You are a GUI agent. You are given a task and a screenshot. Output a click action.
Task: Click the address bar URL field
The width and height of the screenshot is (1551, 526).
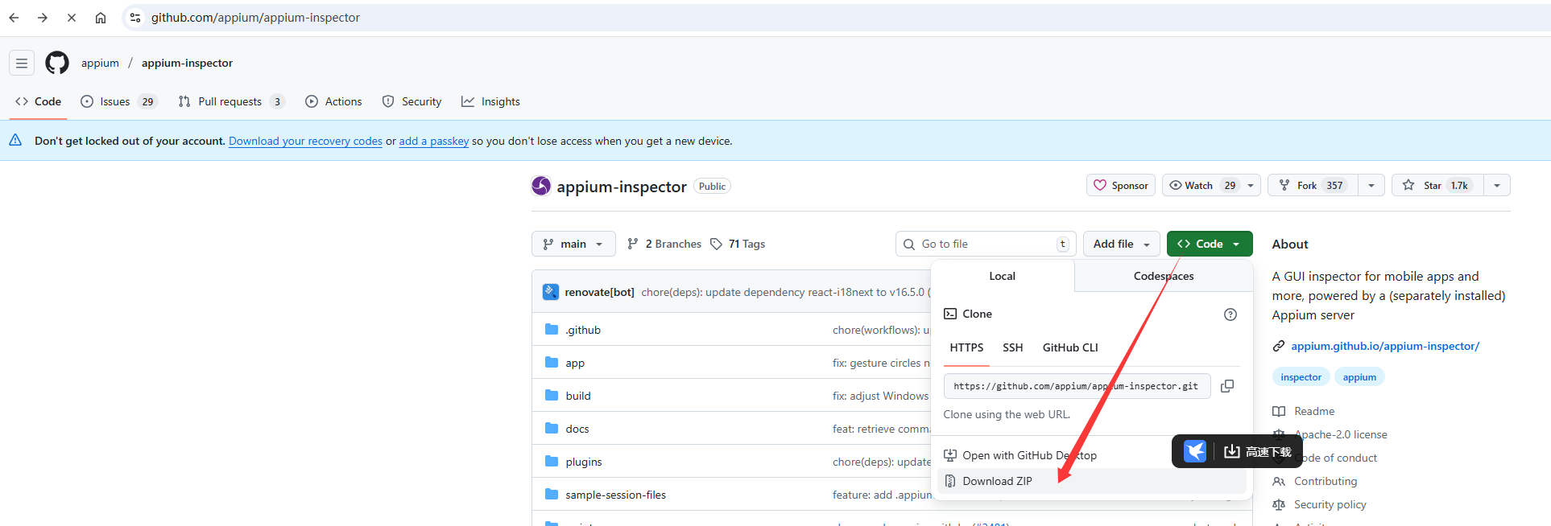pos(838,18)
